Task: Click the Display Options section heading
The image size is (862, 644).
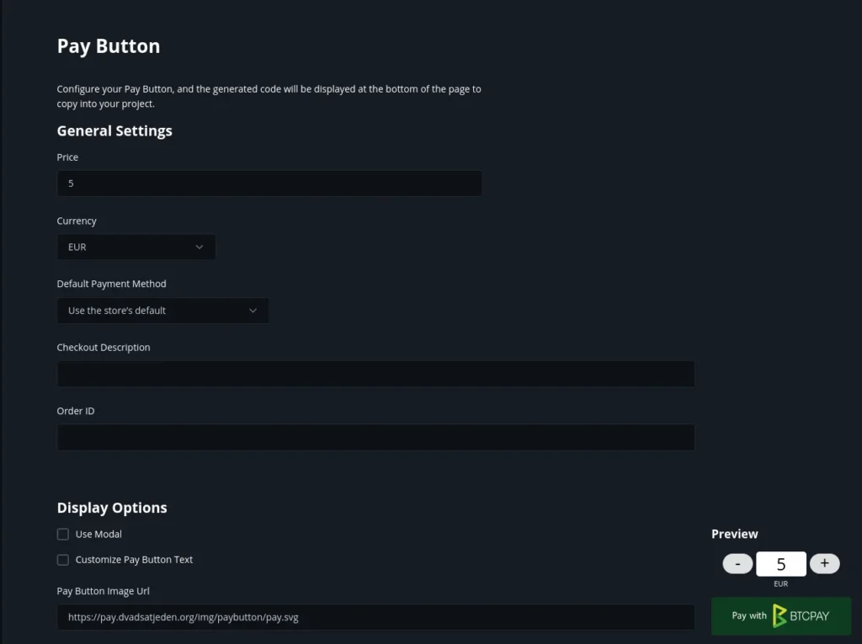Action: coord(112,507)
